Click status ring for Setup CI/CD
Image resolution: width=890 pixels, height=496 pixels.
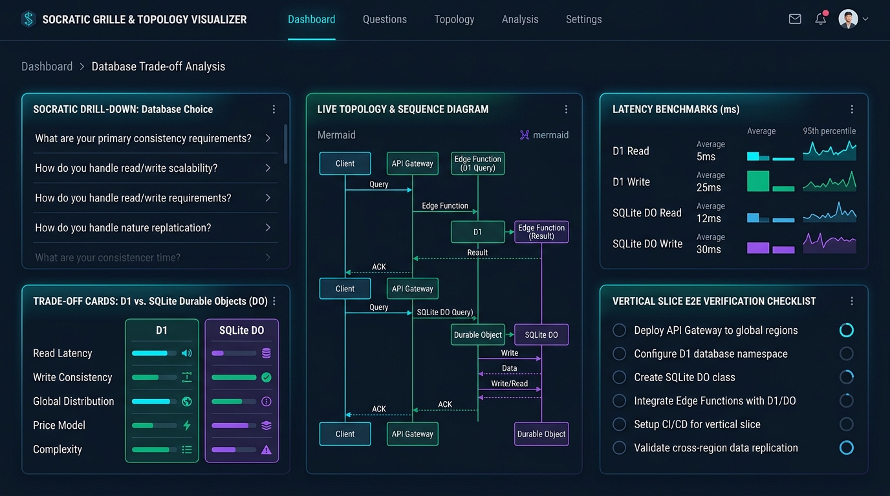[x=846, y=424]
